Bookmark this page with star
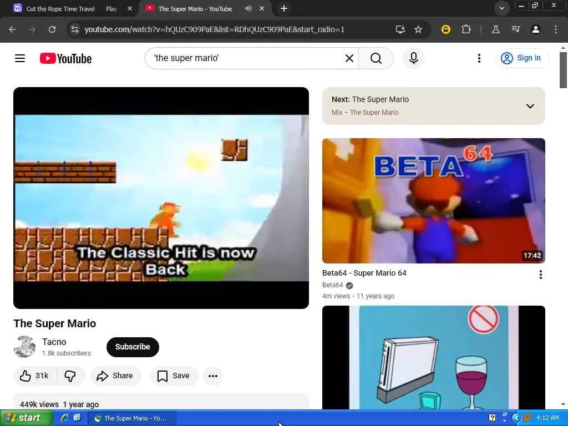The height and width of the screenshot is (426, 568). (x=418, y=29)
